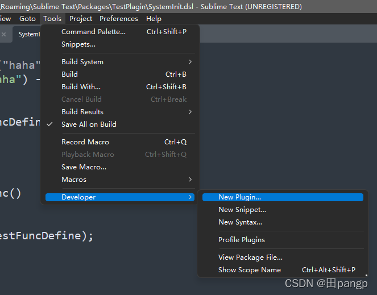Expand the Build System submenu
The height and width of the screenshot is (295, 377).
(x=120, y=62)
